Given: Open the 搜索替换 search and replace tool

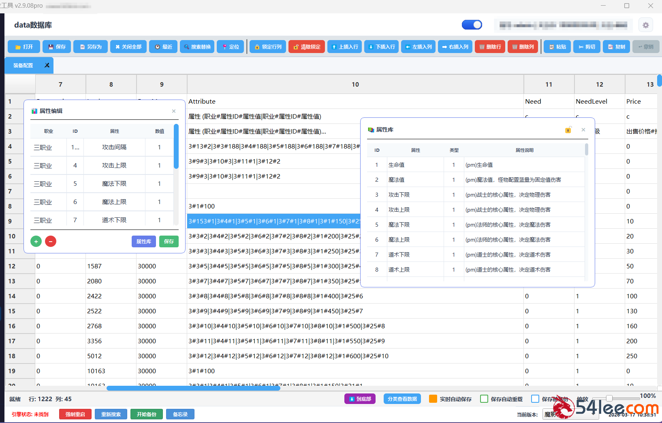Looking at the screenshot, I should pos(197,47).
